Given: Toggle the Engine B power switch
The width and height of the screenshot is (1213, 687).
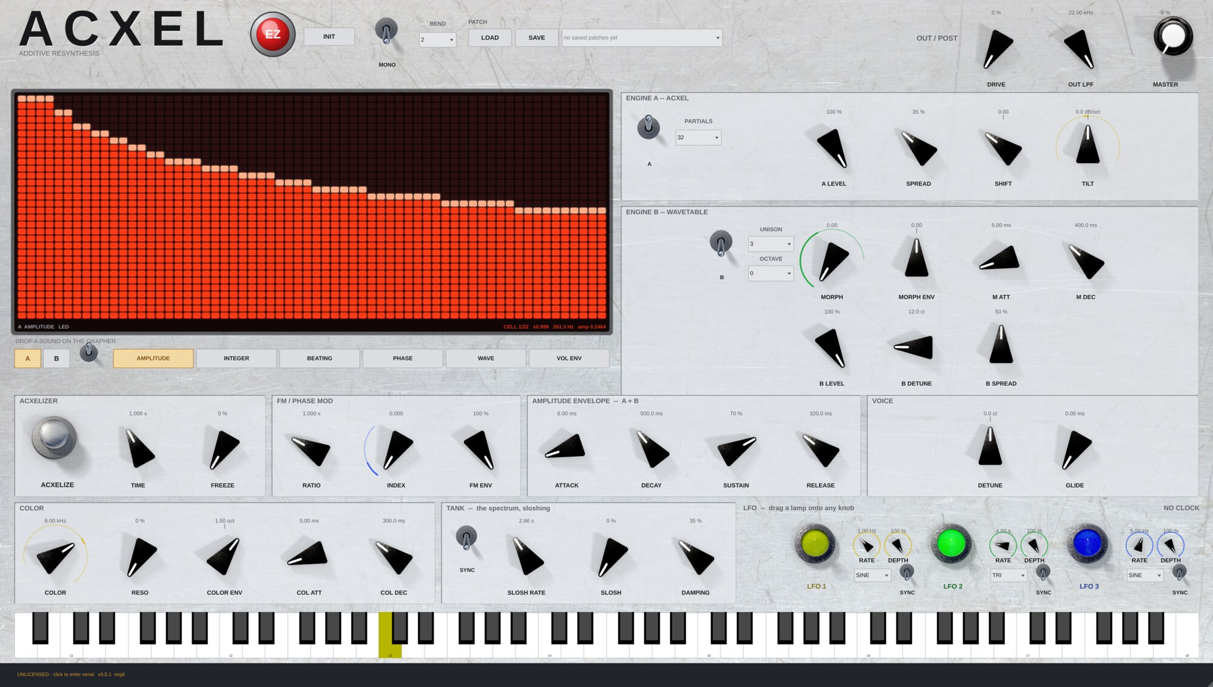Looking at the screenshot, I should [721, 242].
